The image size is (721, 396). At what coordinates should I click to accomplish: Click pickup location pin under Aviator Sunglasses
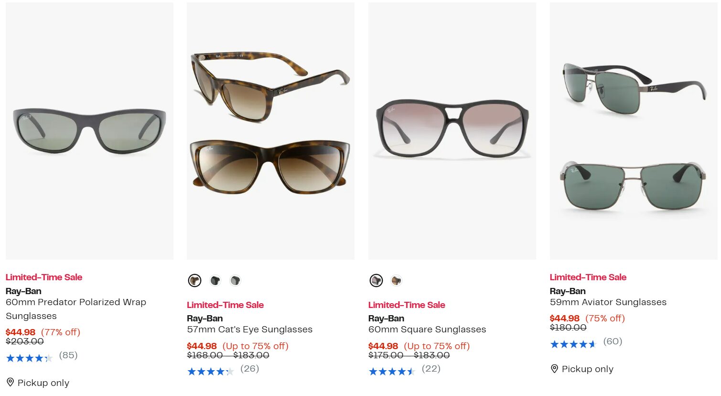click(x=554, y=369)
